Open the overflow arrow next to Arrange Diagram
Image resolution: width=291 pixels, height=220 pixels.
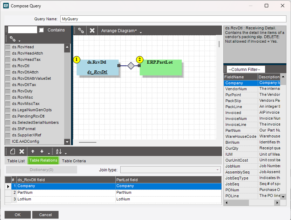[141, 33]
